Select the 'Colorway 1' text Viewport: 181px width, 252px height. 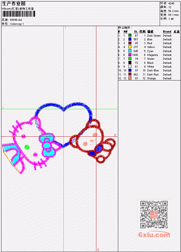(x=17, y=24)
